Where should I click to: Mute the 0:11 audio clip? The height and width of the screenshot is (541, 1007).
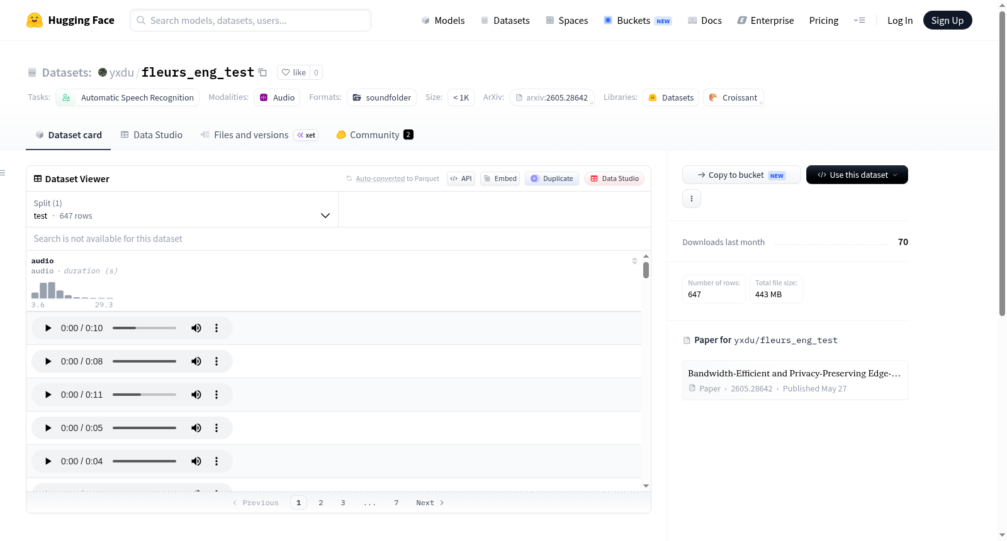(x=196, y=395)
